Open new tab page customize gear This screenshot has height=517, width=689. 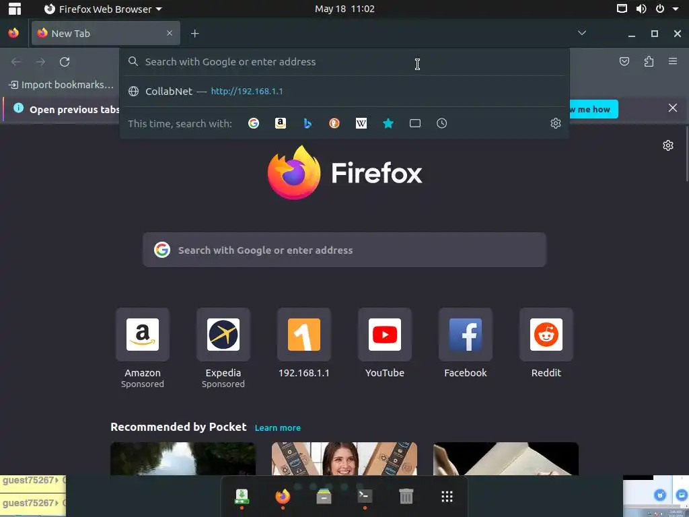coord(668,145)
